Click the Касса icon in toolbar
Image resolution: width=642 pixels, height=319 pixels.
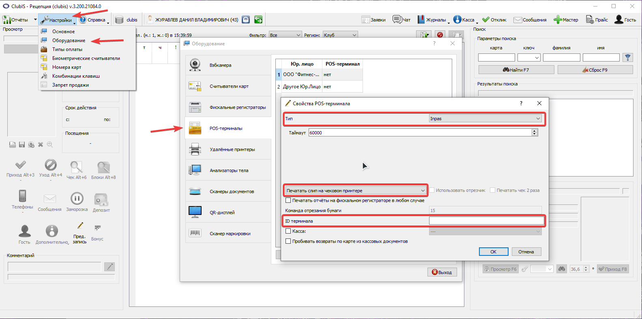(457, 19)
